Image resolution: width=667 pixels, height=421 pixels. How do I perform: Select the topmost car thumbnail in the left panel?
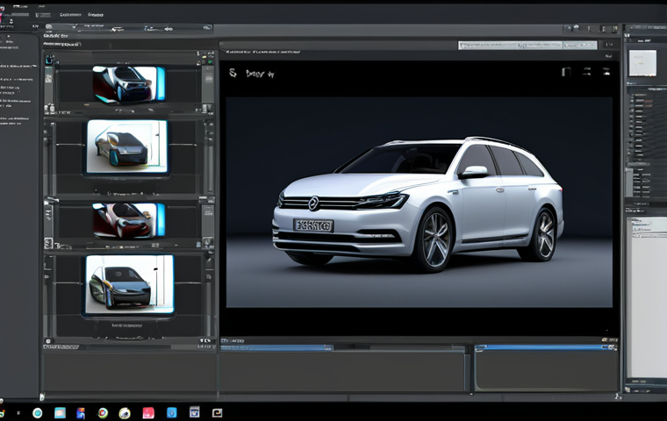coord(128,84)
